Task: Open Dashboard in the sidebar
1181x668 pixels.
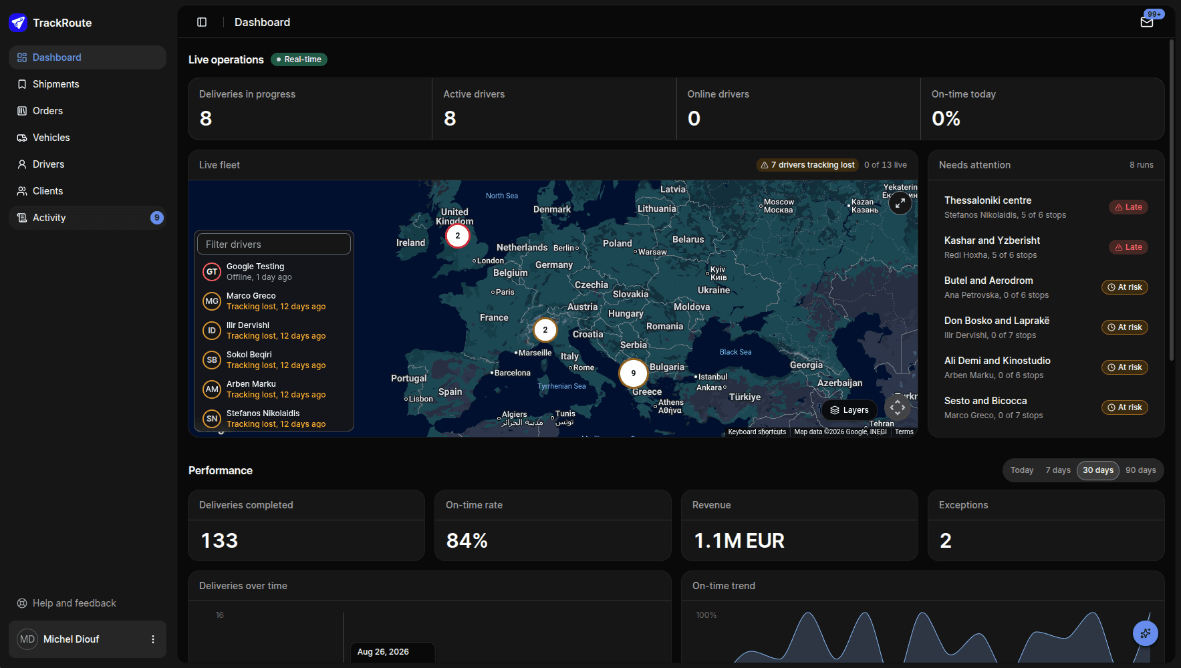Action: (88, 57)
